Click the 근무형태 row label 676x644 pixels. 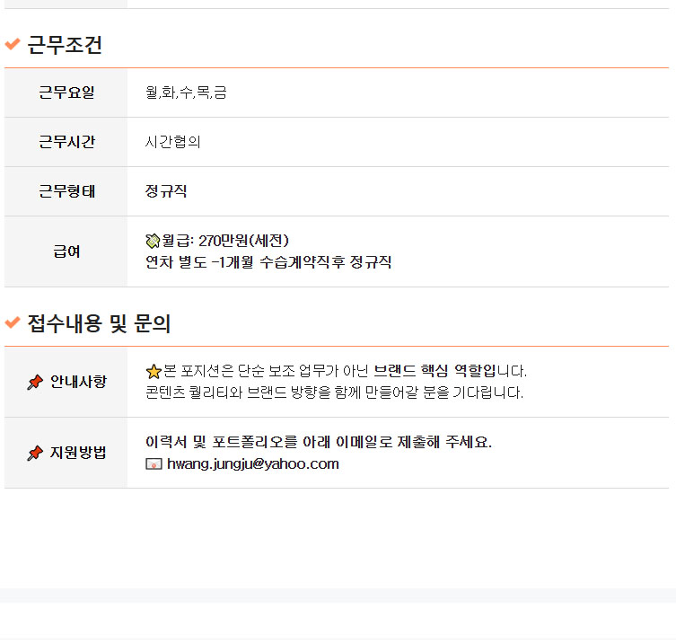point(66,191)
